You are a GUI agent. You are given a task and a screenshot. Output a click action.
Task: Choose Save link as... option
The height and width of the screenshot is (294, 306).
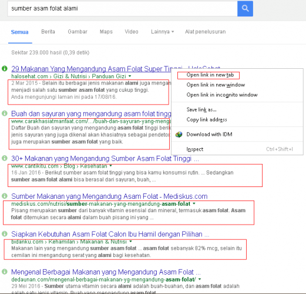[x=201, y=110]
